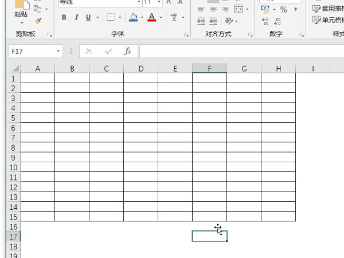Toggle Italic formatting
Viewport: 344px width, 258px height.
pyautogui.click(x=76, y=17)
